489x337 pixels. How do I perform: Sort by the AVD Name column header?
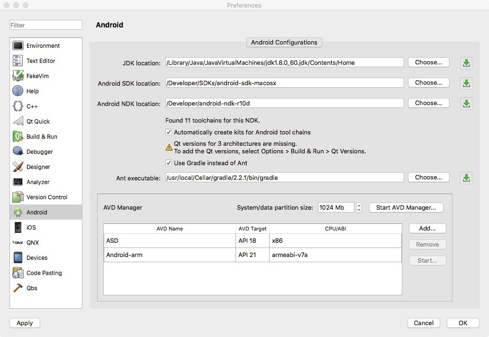(x=170, y=229)
